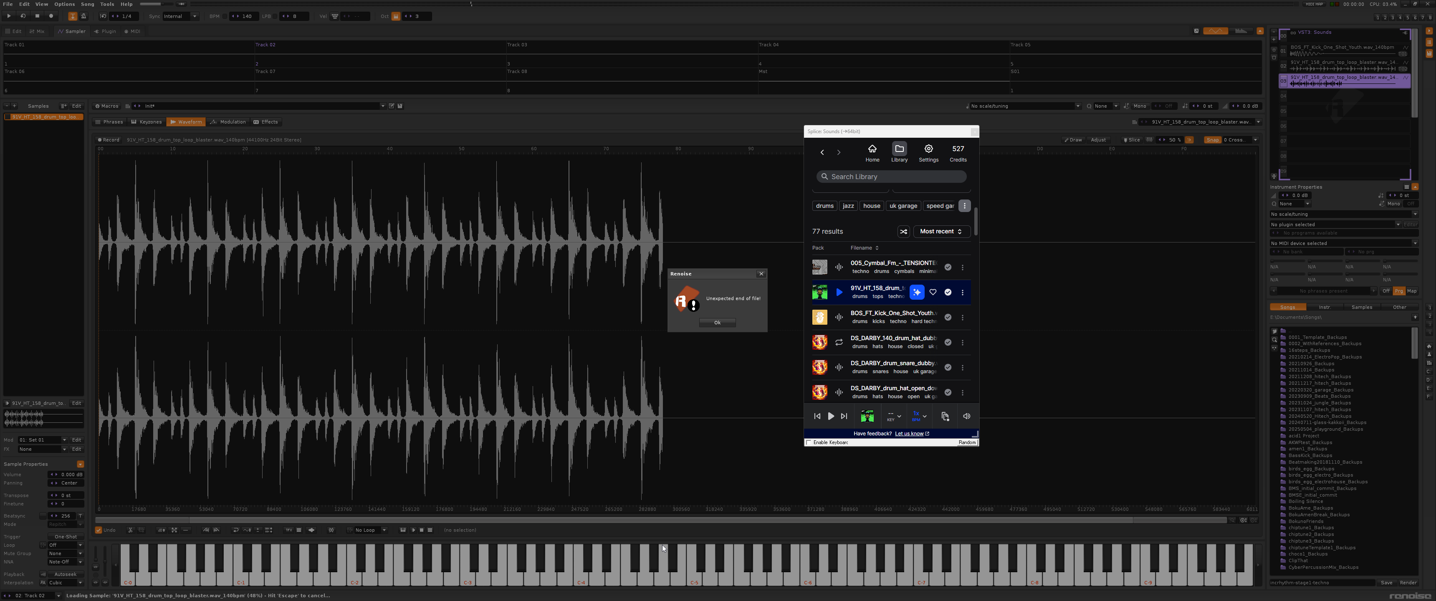Click the Splice volume speaker icon
This screenshot has height=601, width=1436.
[966, 416]
